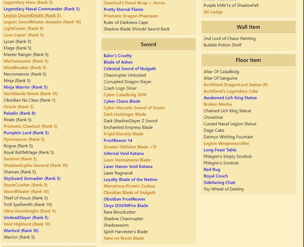Screen dimensions: 304x247
Task: Open Legendary Naval Commander (Rank 5) link
Action: (42, 9)
